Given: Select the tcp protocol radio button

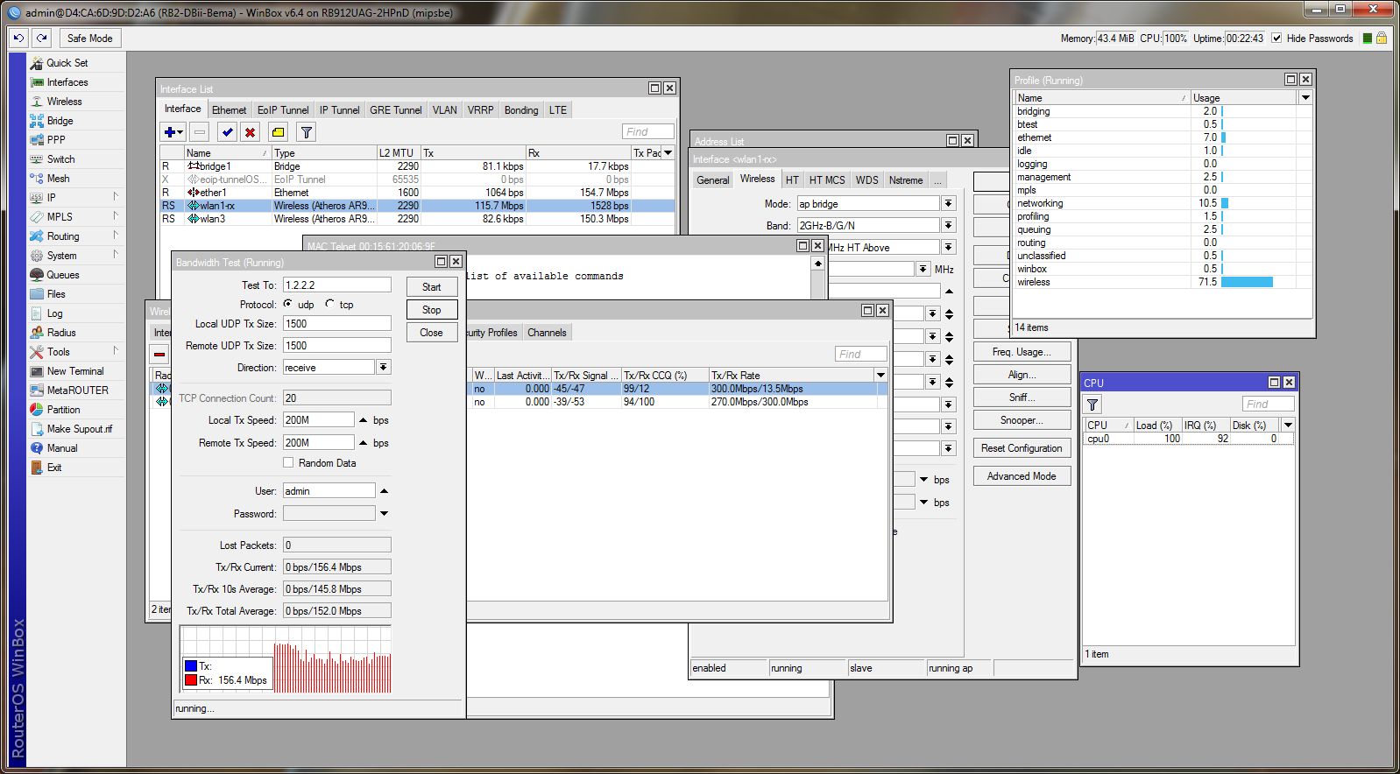Looking at the screenshot, I should tap(329, 304).
